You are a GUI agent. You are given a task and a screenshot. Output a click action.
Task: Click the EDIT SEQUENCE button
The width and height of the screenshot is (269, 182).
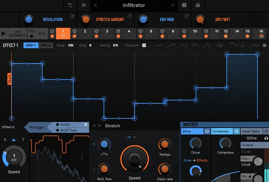coord(17,34)
